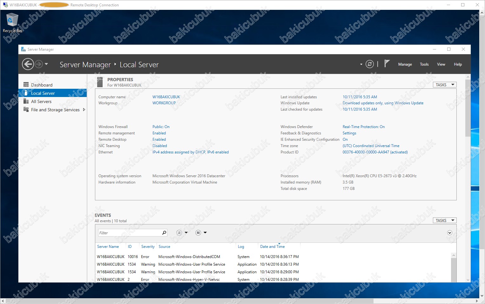Select the 8:29:00 PM User Profile Service warning

[273, 272]
